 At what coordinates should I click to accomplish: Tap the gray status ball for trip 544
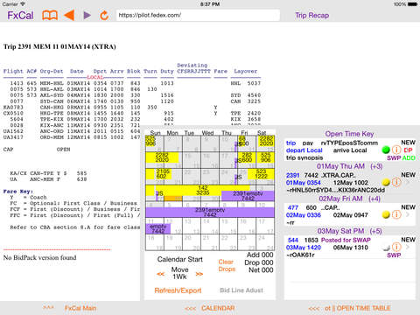coord(386,248)
